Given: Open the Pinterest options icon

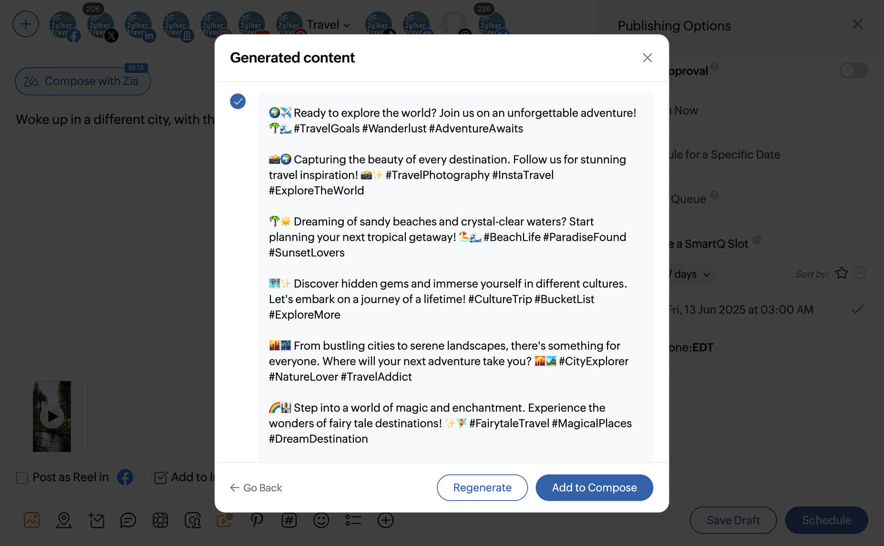Looking at the screenshot, I should coord(257,520).
